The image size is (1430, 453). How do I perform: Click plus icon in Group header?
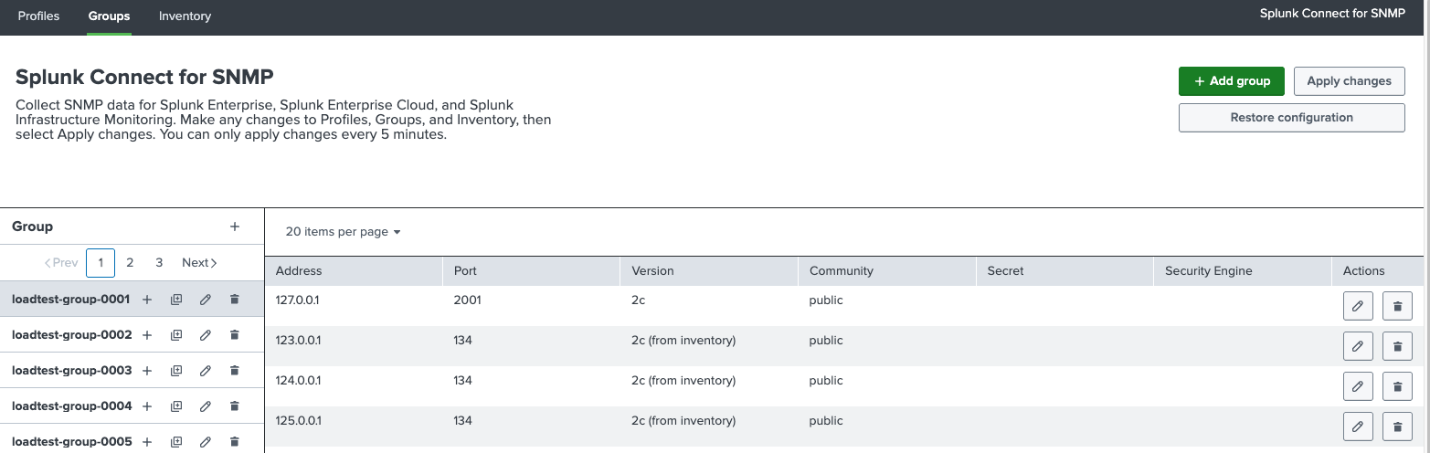click(235, 226)
